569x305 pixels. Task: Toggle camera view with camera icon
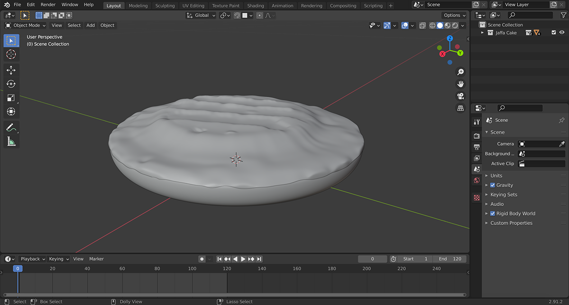point(460,96)
